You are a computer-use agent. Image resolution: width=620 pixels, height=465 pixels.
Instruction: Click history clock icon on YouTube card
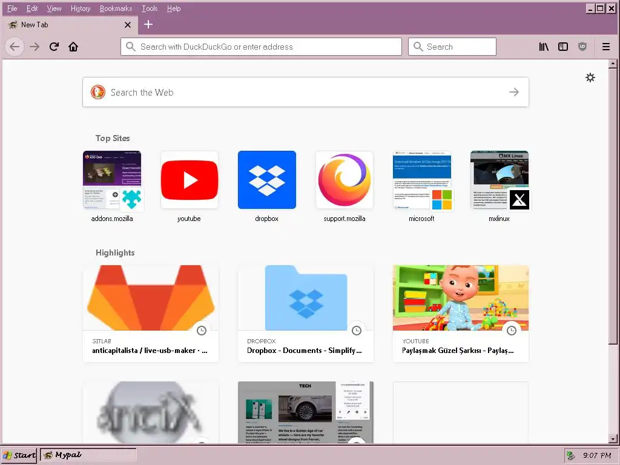512,331
